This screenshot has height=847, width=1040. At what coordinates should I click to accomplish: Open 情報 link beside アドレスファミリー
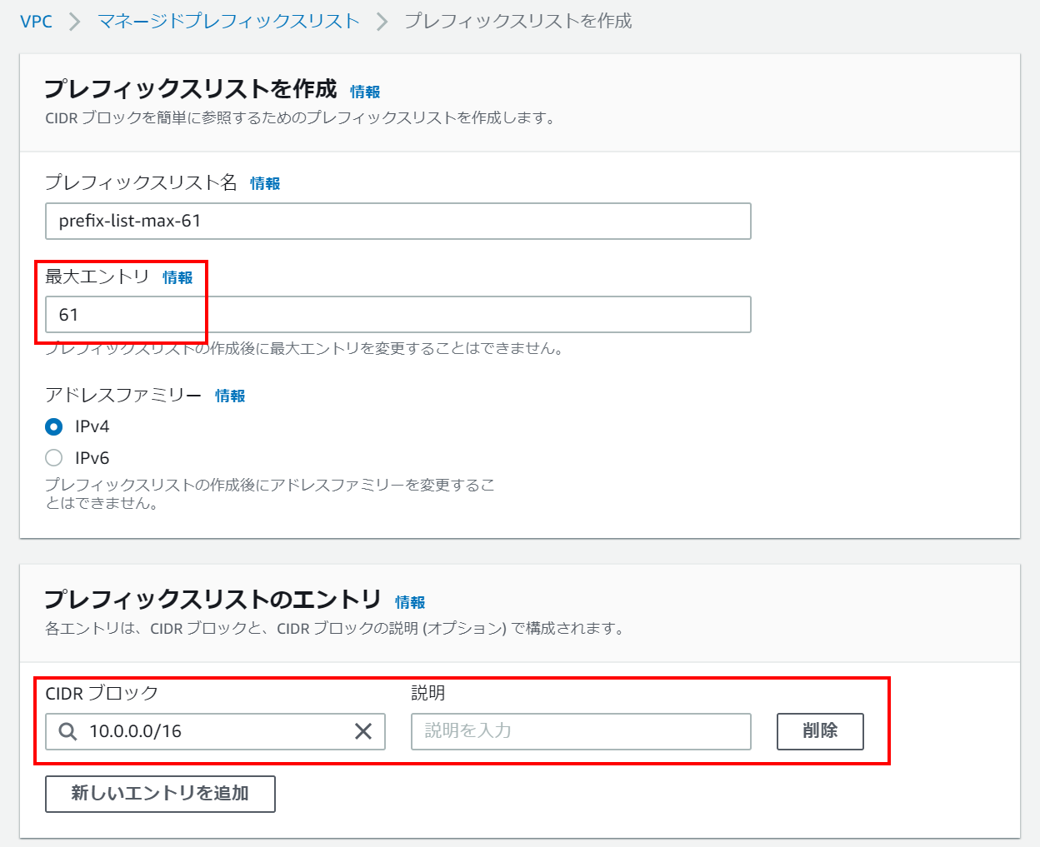click(230, 396)
